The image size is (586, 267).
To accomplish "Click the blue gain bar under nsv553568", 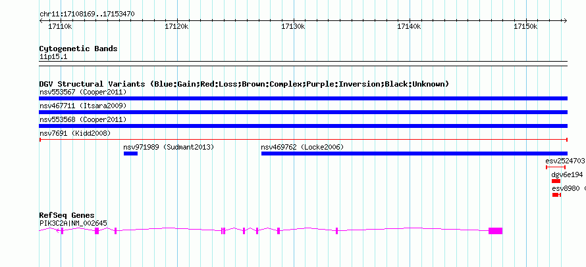I will point(303,126).
